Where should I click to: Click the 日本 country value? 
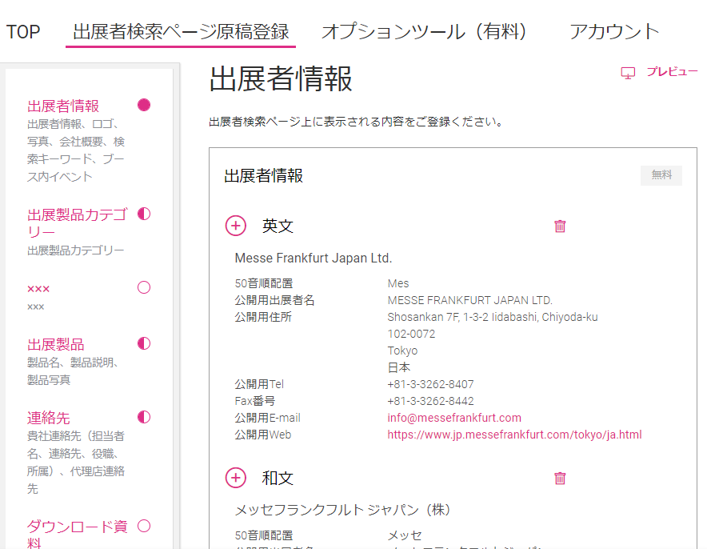pos(398,367)
